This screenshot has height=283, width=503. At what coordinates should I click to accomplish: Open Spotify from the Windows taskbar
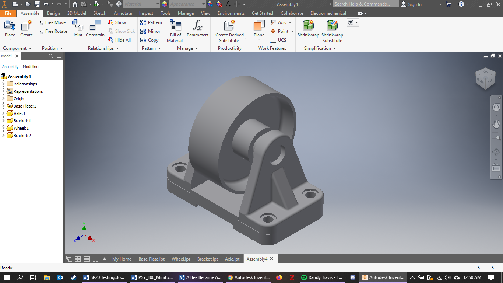click(x=322, y=277)
